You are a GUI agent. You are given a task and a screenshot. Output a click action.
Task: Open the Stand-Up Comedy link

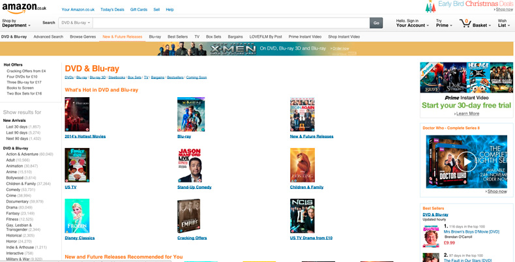pyautogui.click(x=194, y=187)
